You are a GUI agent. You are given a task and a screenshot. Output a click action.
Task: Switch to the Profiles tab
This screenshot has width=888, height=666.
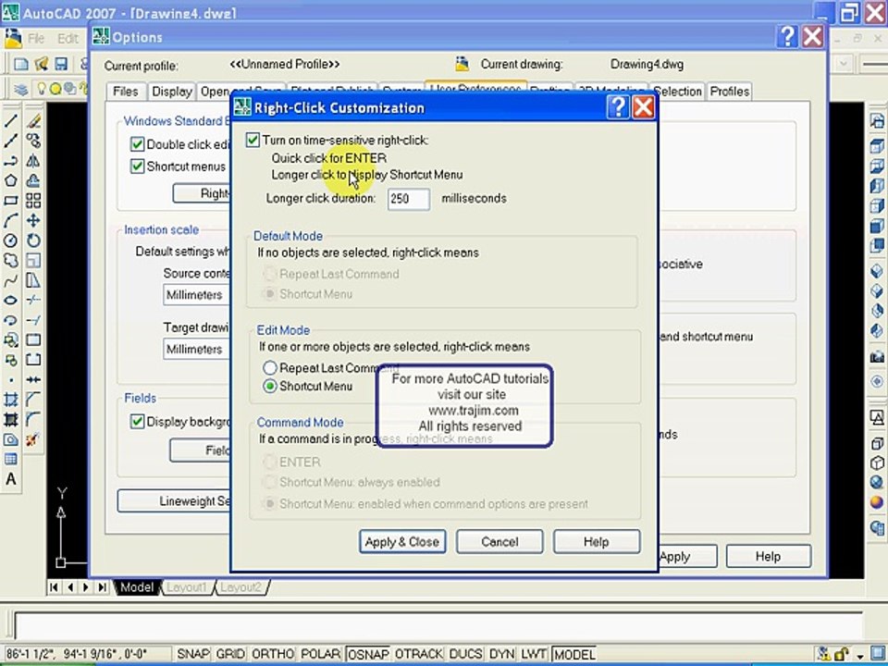point(730,92)
